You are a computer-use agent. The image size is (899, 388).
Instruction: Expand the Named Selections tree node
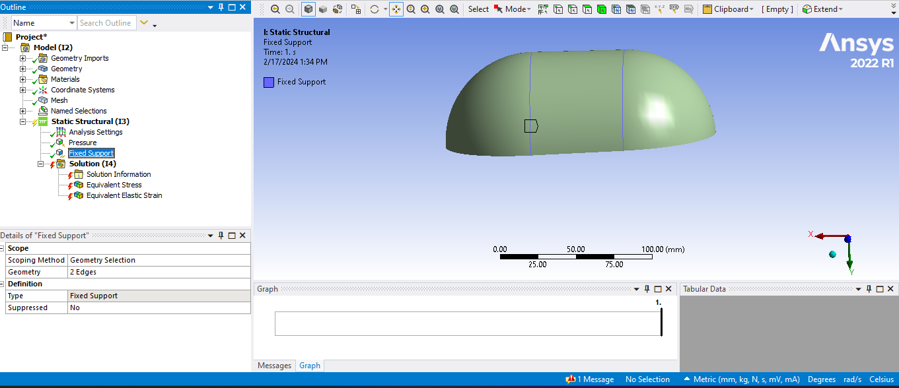pos(23,111)
